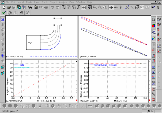Screen dimensions: 162x113
Task: Click the blue plus icon on left sidebar
Action: point(3,56)
